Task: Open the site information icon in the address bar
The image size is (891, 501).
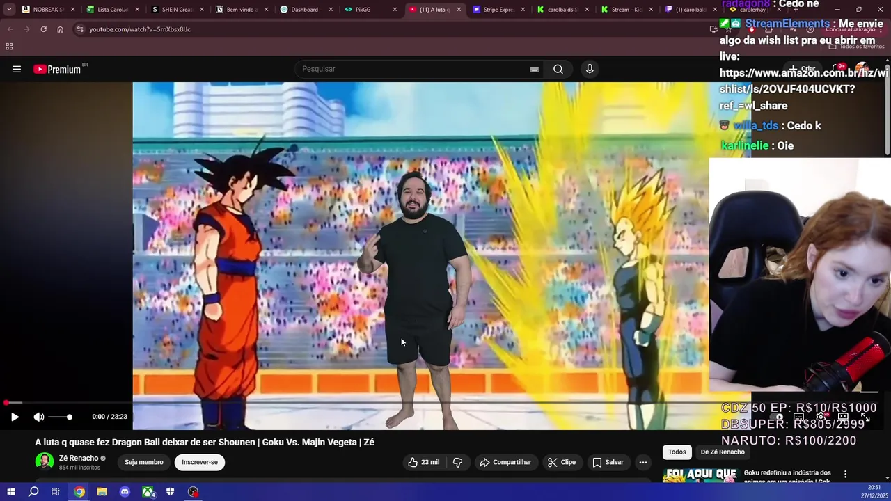Action: tap(80, 29)
